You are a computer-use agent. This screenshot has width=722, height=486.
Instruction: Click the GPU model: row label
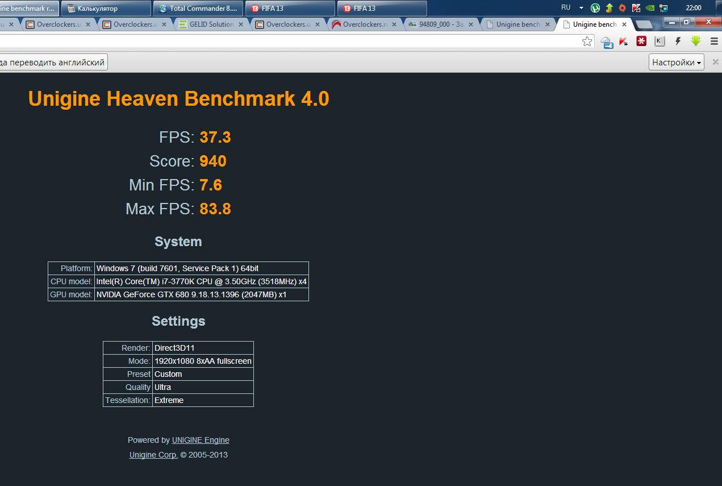click(72, 294)
